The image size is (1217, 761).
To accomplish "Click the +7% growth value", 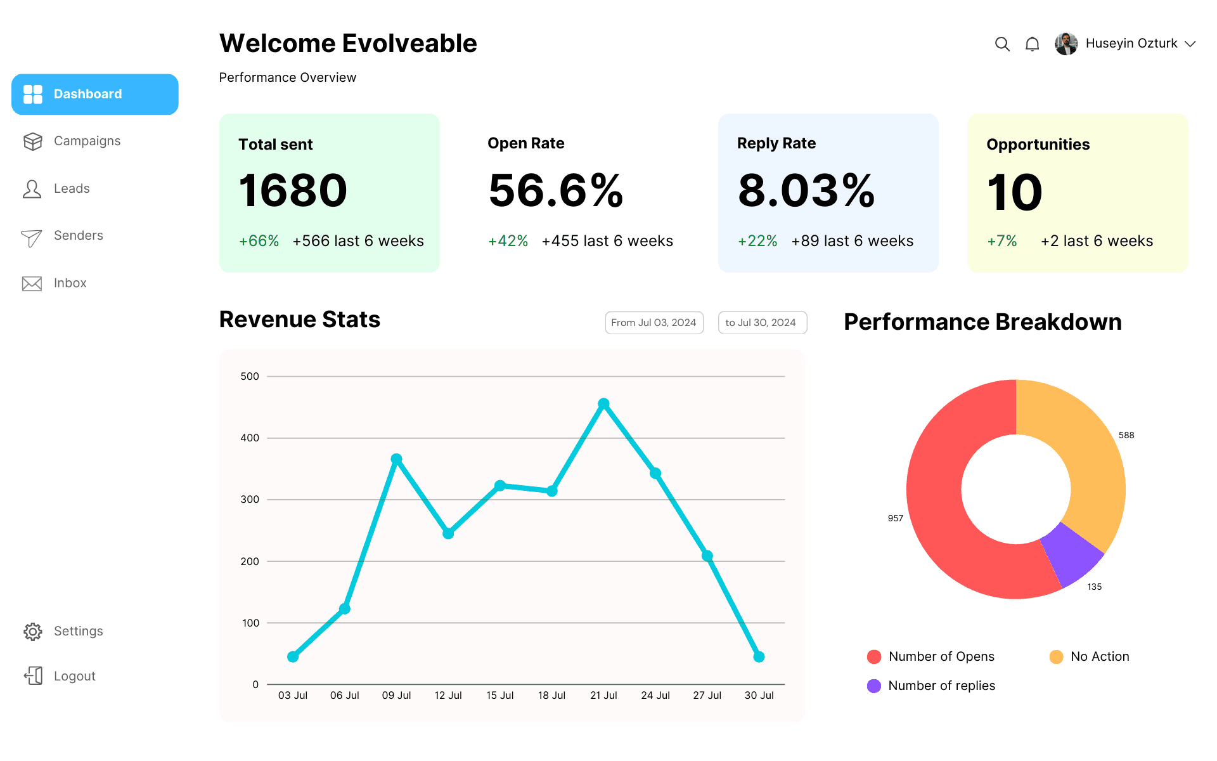I will coord(1002,241).
